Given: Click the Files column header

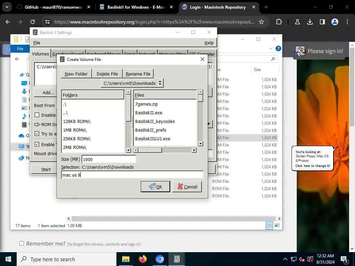Looking at the screenshot, I should 165,95.
